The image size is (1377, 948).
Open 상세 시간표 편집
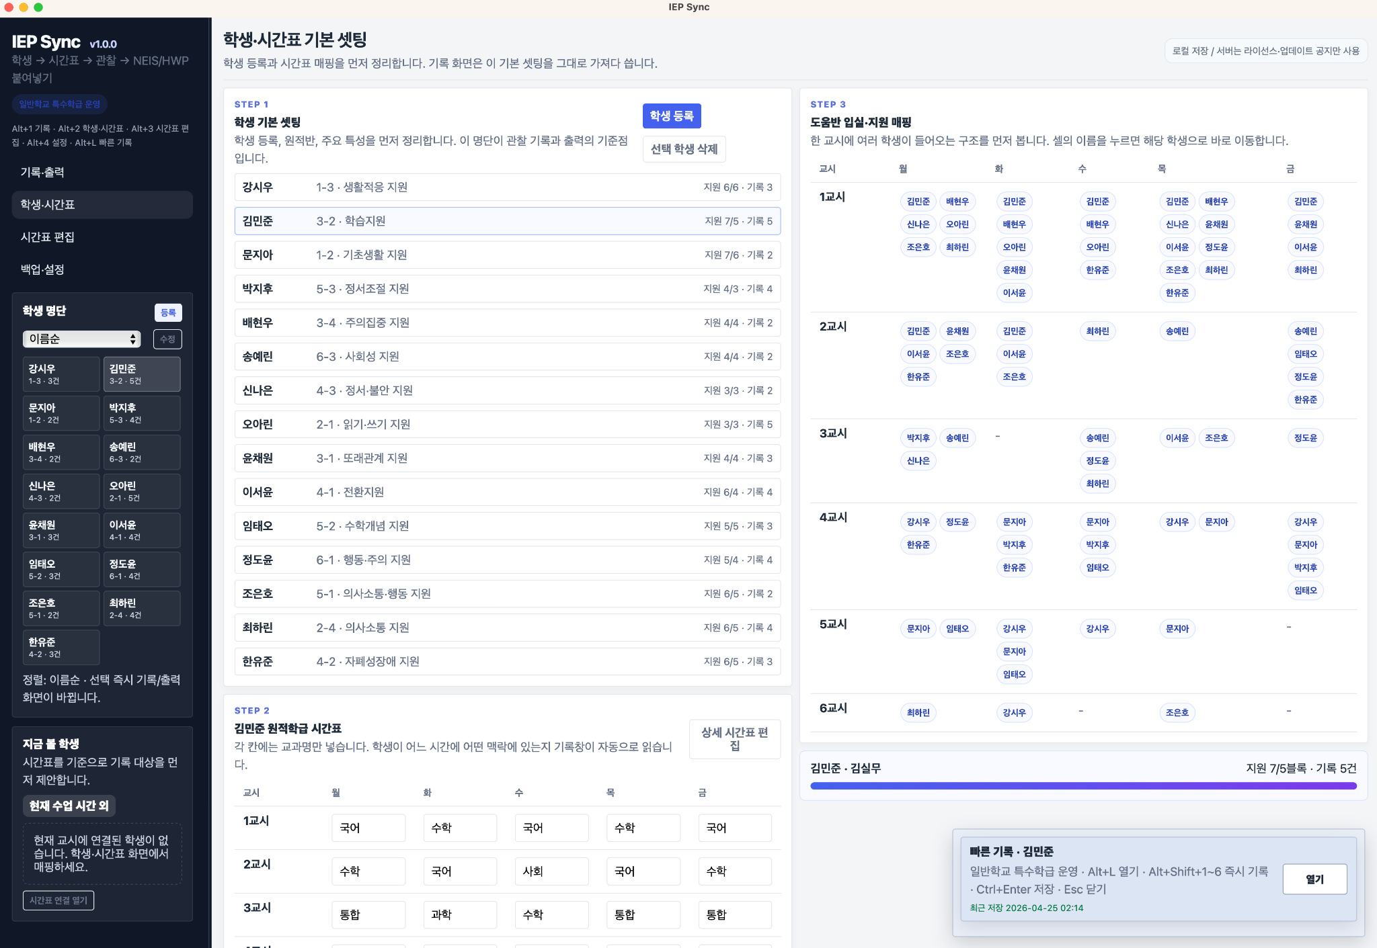[x=735, y=739]
